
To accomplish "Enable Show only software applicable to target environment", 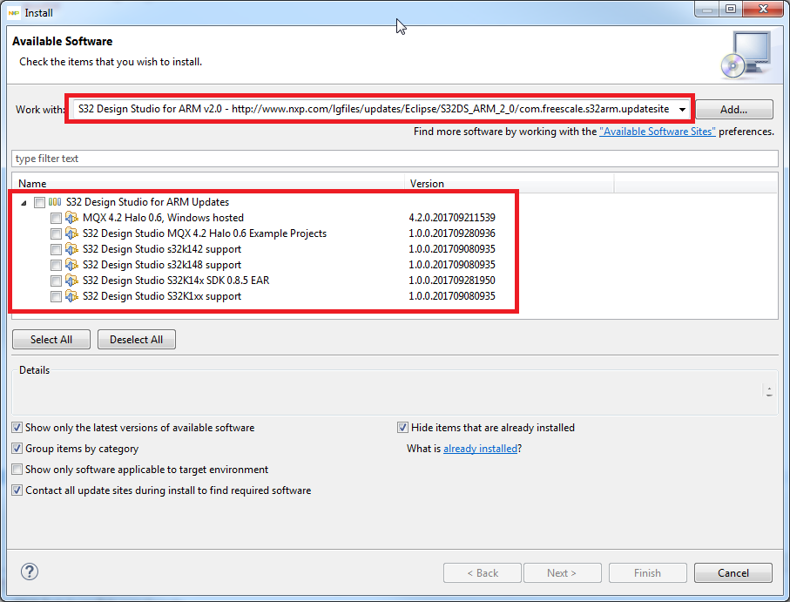I will pyautogui.click(x=17, y=470).
